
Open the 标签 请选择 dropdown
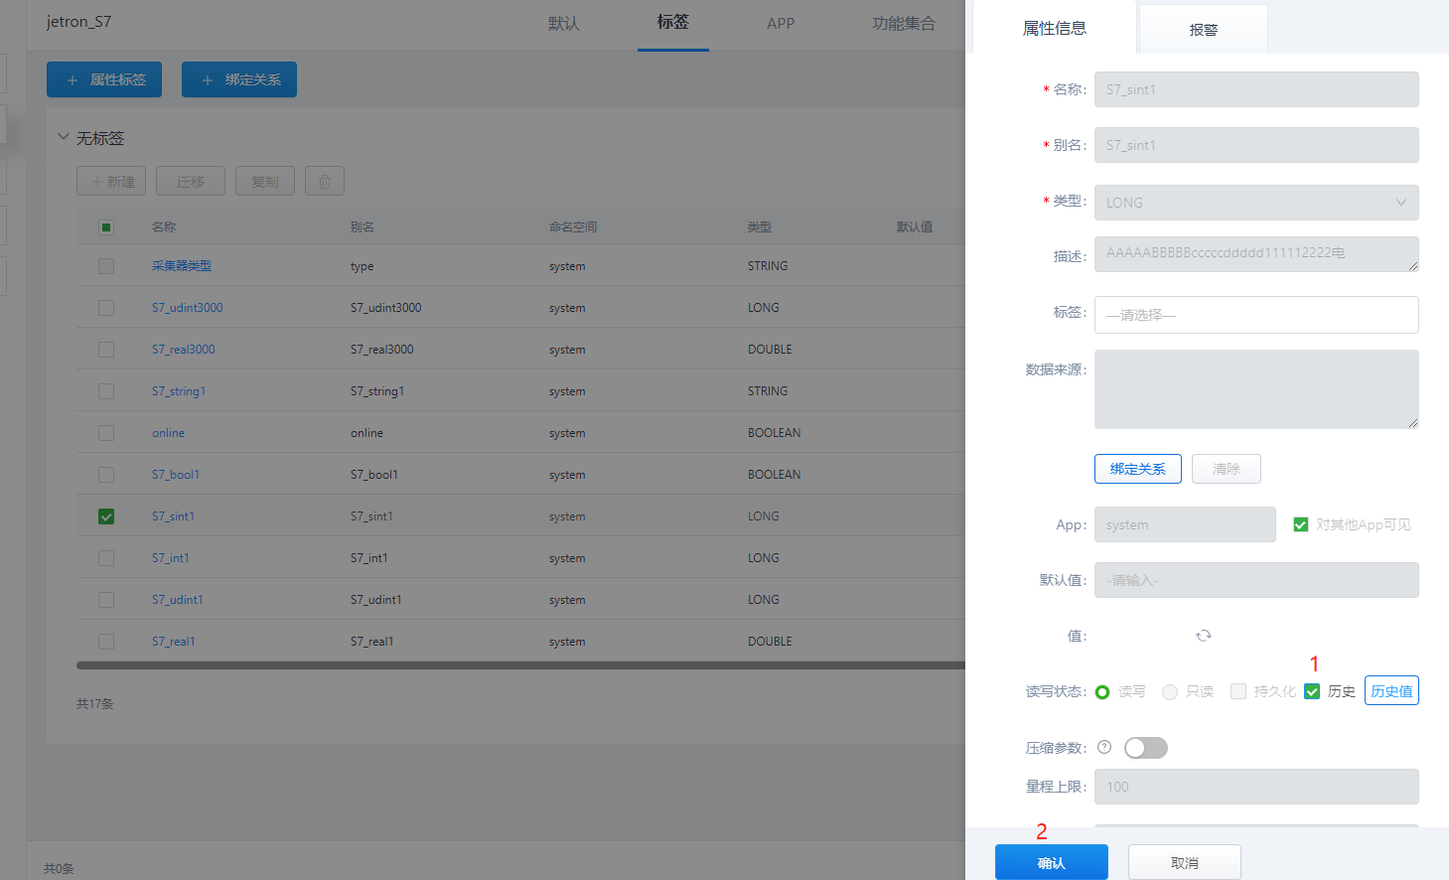1256,315
